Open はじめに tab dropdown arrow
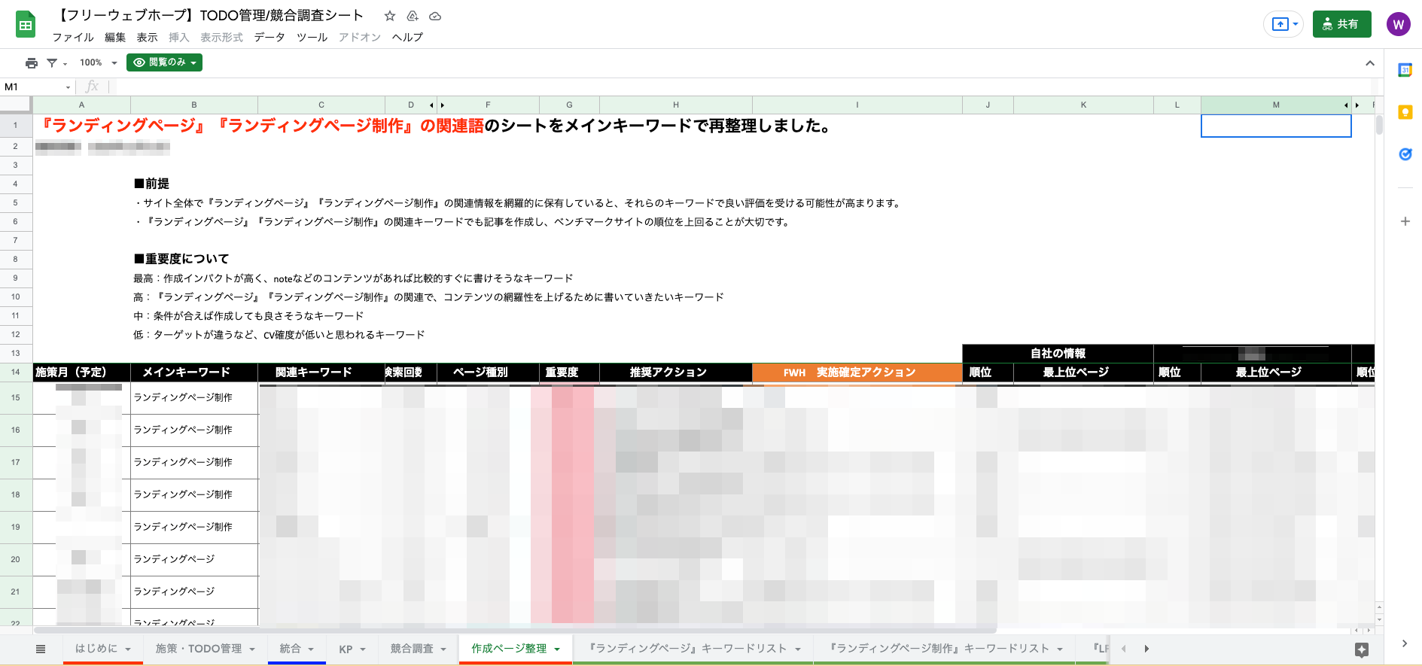The image size is (1422, 666). point(128,649)
